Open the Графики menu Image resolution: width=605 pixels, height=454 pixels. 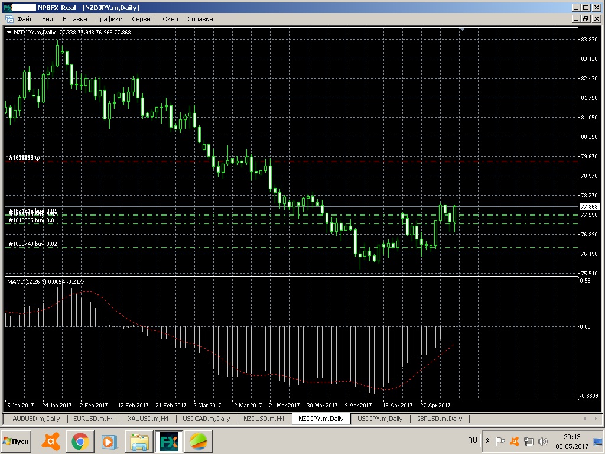[109, 19]
